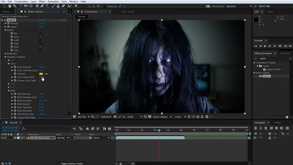The image size is (293, 165).
Task: Click the timeline Graph Editor icon
Action: (110, 129)
